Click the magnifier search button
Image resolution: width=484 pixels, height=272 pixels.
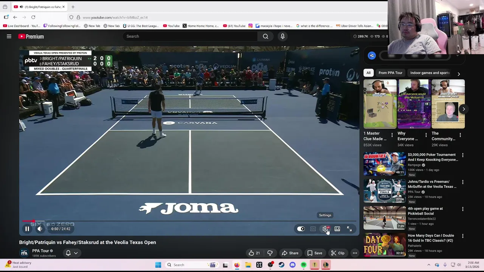point(265,36)
